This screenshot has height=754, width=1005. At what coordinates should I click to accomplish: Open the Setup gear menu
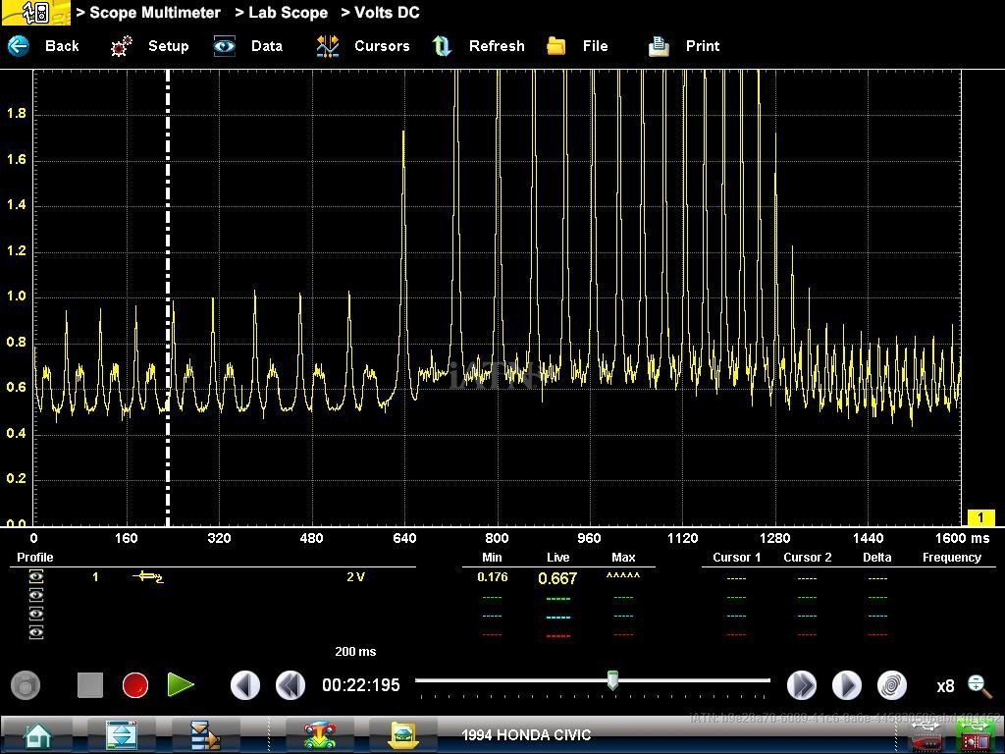pos(122,46)
